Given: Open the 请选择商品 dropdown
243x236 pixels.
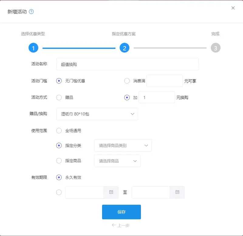Looking at the screenshot, I should click(118, 161).
